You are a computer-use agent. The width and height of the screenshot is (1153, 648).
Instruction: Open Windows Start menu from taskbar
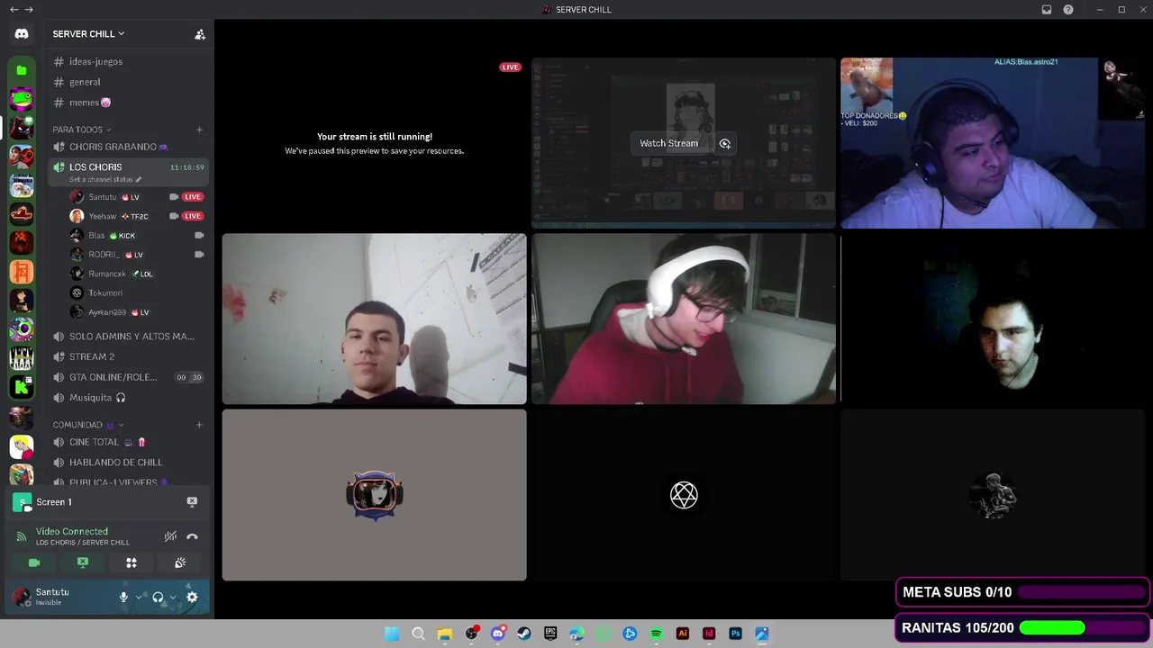click(x=392, y=634)
